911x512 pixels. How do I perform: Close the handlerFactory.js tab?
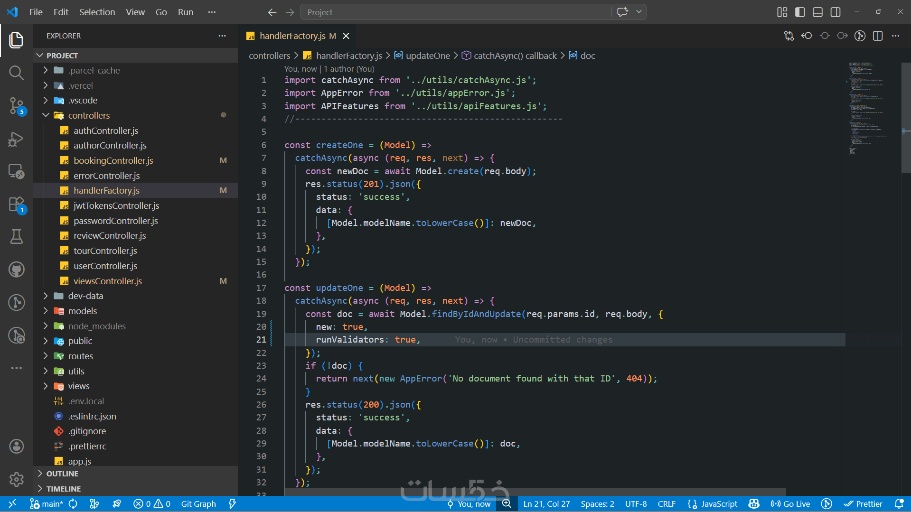point(346,36)
